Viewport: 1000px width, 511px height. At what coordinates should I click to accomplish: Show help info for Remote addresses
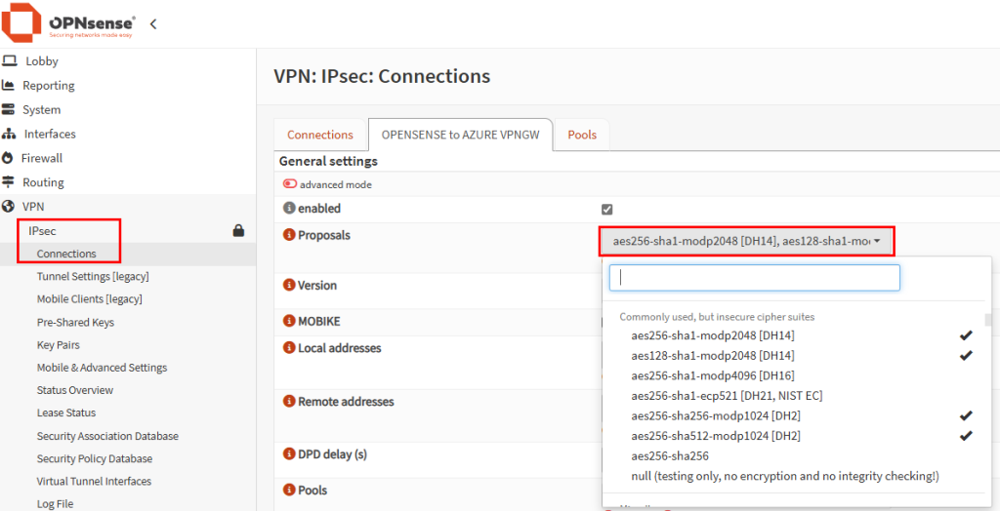(289, 402)
